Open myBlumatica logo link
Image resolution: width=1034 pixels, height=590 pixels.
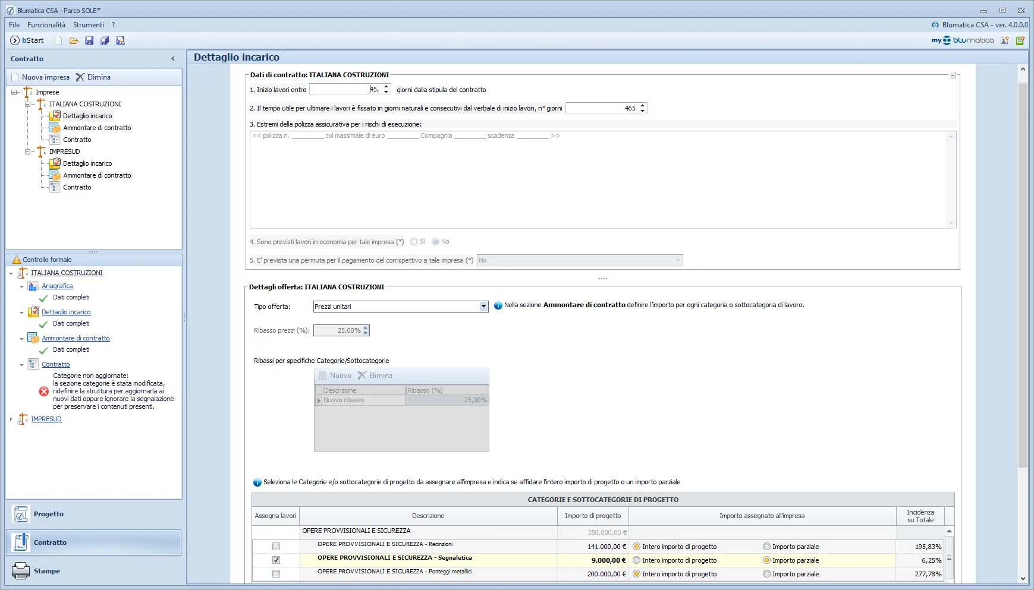tap(963, 40)
